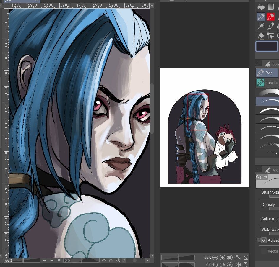Adjust the Opacity slider
Viewport: 279px width, 267px height.
click(x=274, y=209)
